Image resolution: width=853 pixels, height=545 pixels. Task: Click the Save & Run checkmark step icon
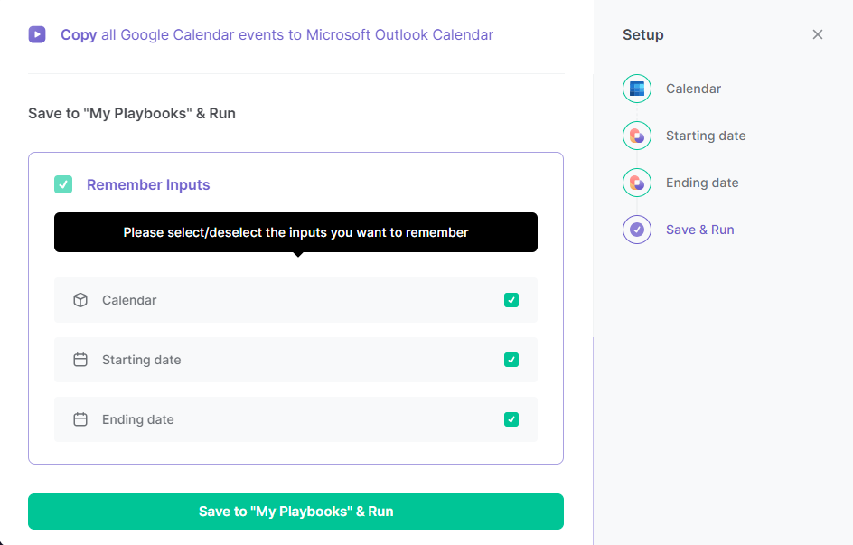point(636,230)
